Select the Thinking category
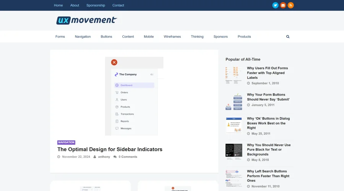 (x=197, y=37)
